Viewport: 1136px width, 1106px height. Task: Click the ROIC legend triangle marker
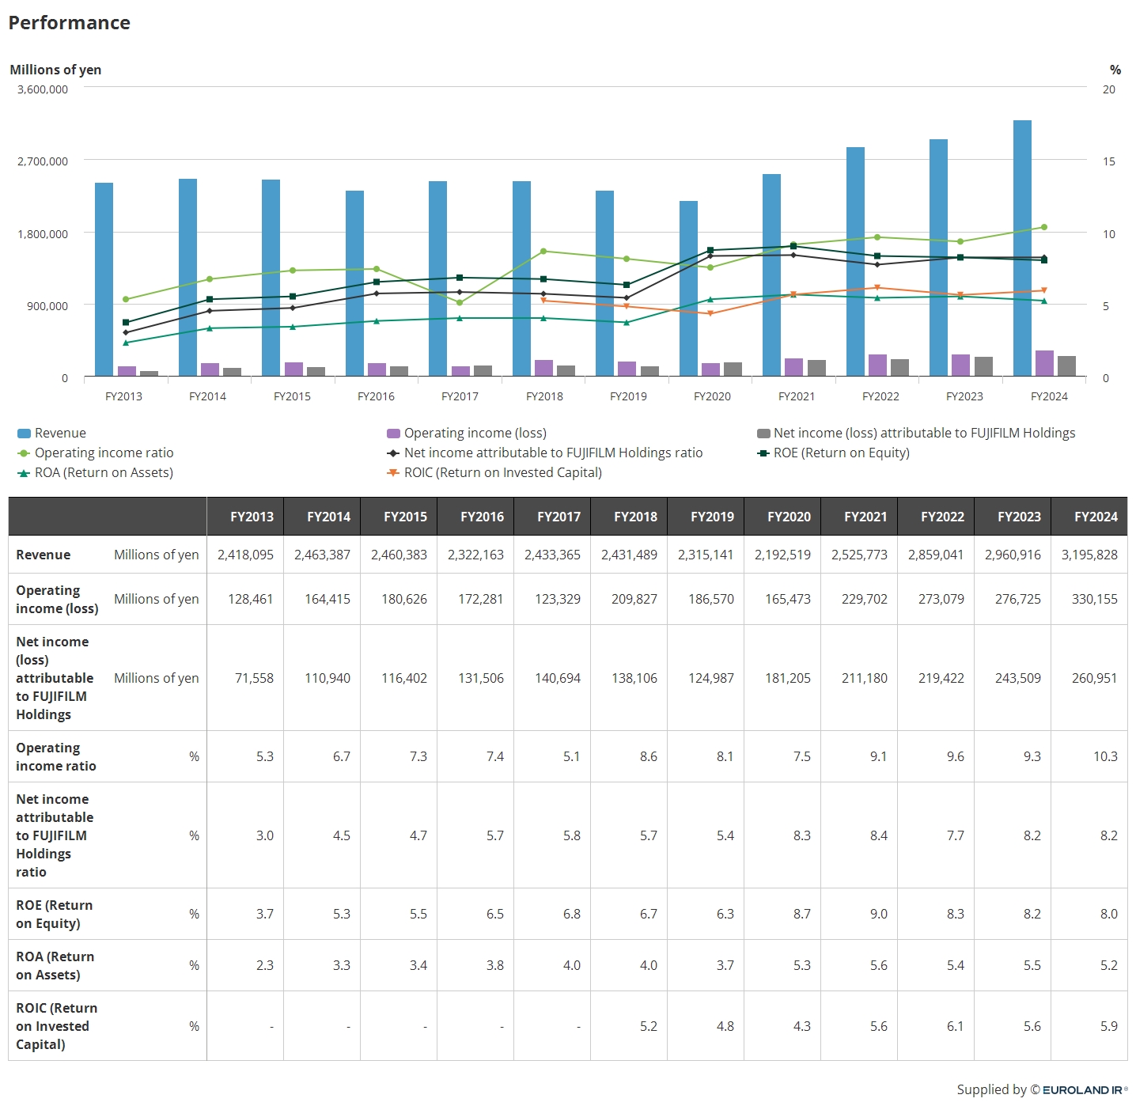[x=393, y=473]
